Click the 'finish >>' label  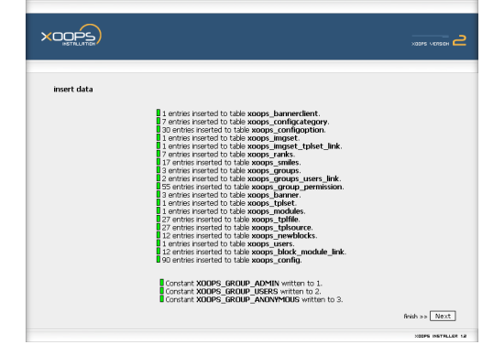click(x=415, y=317)
